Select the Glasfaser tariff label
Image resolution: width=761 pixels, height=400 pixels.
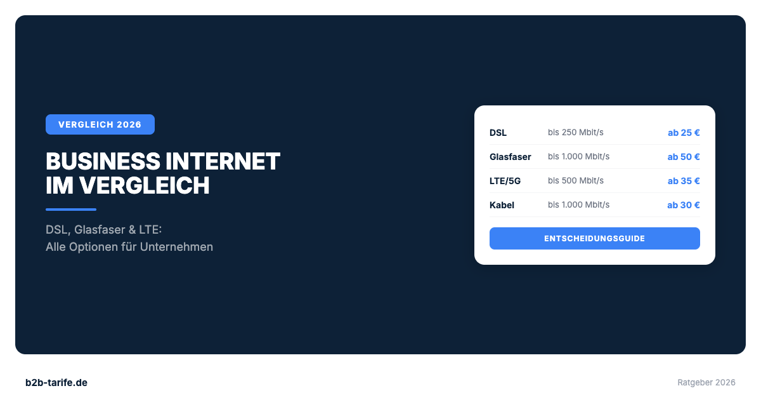pyautogui.click(x=511, y=157)
